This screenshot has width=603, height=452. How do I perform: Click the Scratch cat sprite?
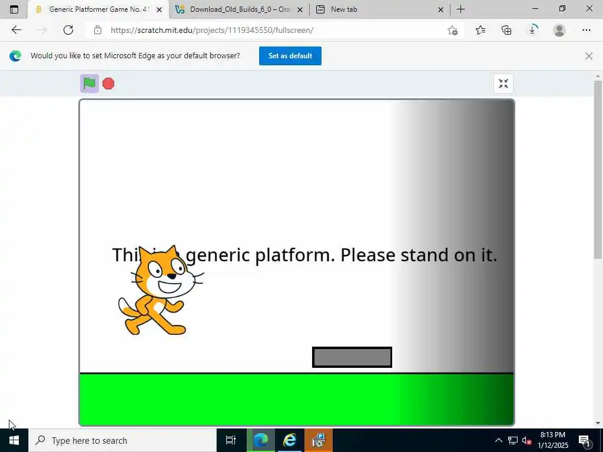pyautogui.click(x=160, y=291)
